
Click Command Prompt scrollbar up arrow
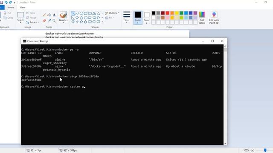(225, 46)
